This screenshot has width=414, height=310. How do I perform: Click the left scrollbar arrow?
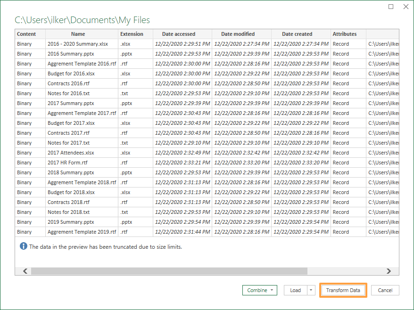coord(25,271)
